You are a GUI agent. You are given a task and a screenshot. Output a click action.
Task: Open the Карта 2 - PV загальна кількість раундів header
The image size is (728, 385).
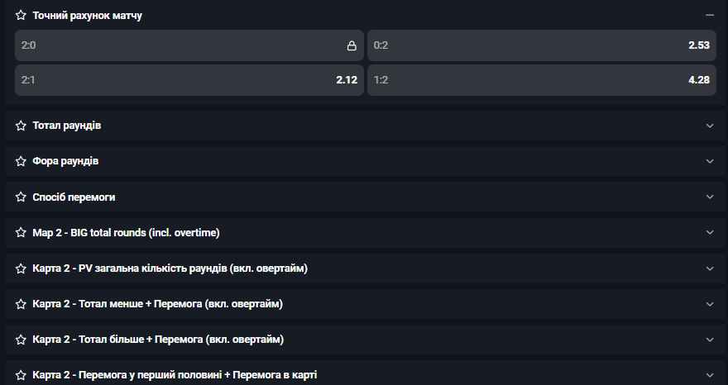(364, 269)
